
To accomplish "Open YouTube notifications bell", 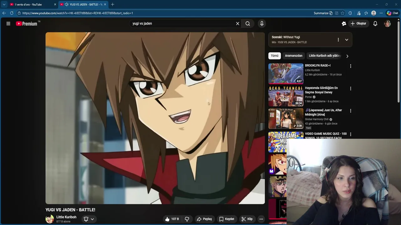I will (375, 23).
